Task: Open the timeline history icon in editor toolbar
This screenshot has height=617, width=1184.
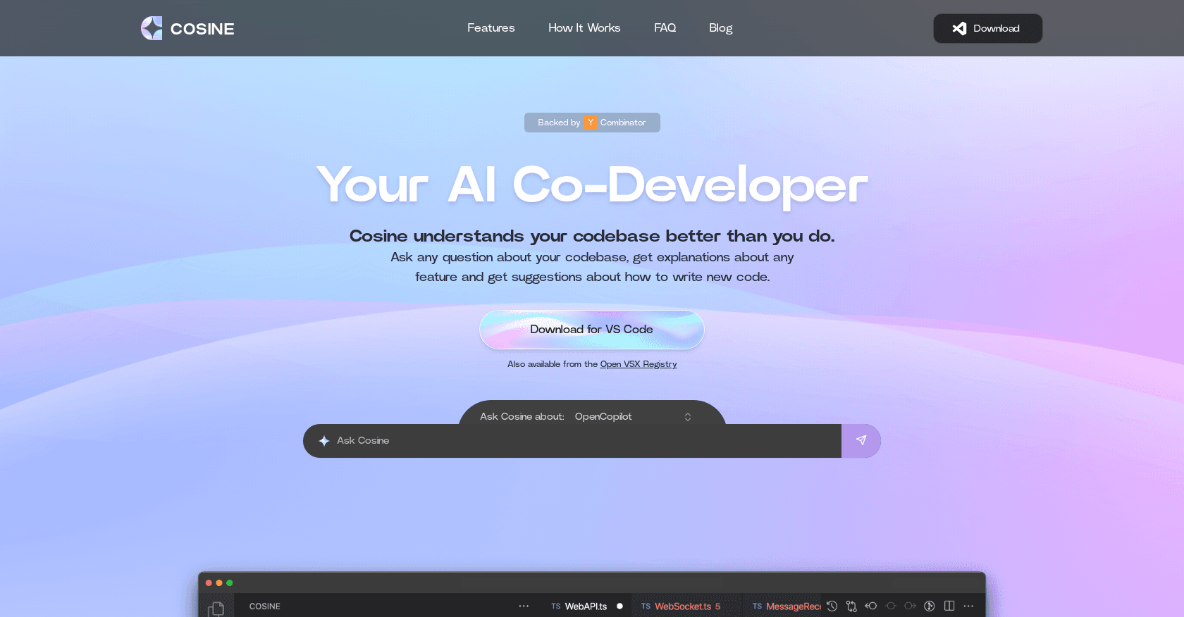Action: point(832,606)
